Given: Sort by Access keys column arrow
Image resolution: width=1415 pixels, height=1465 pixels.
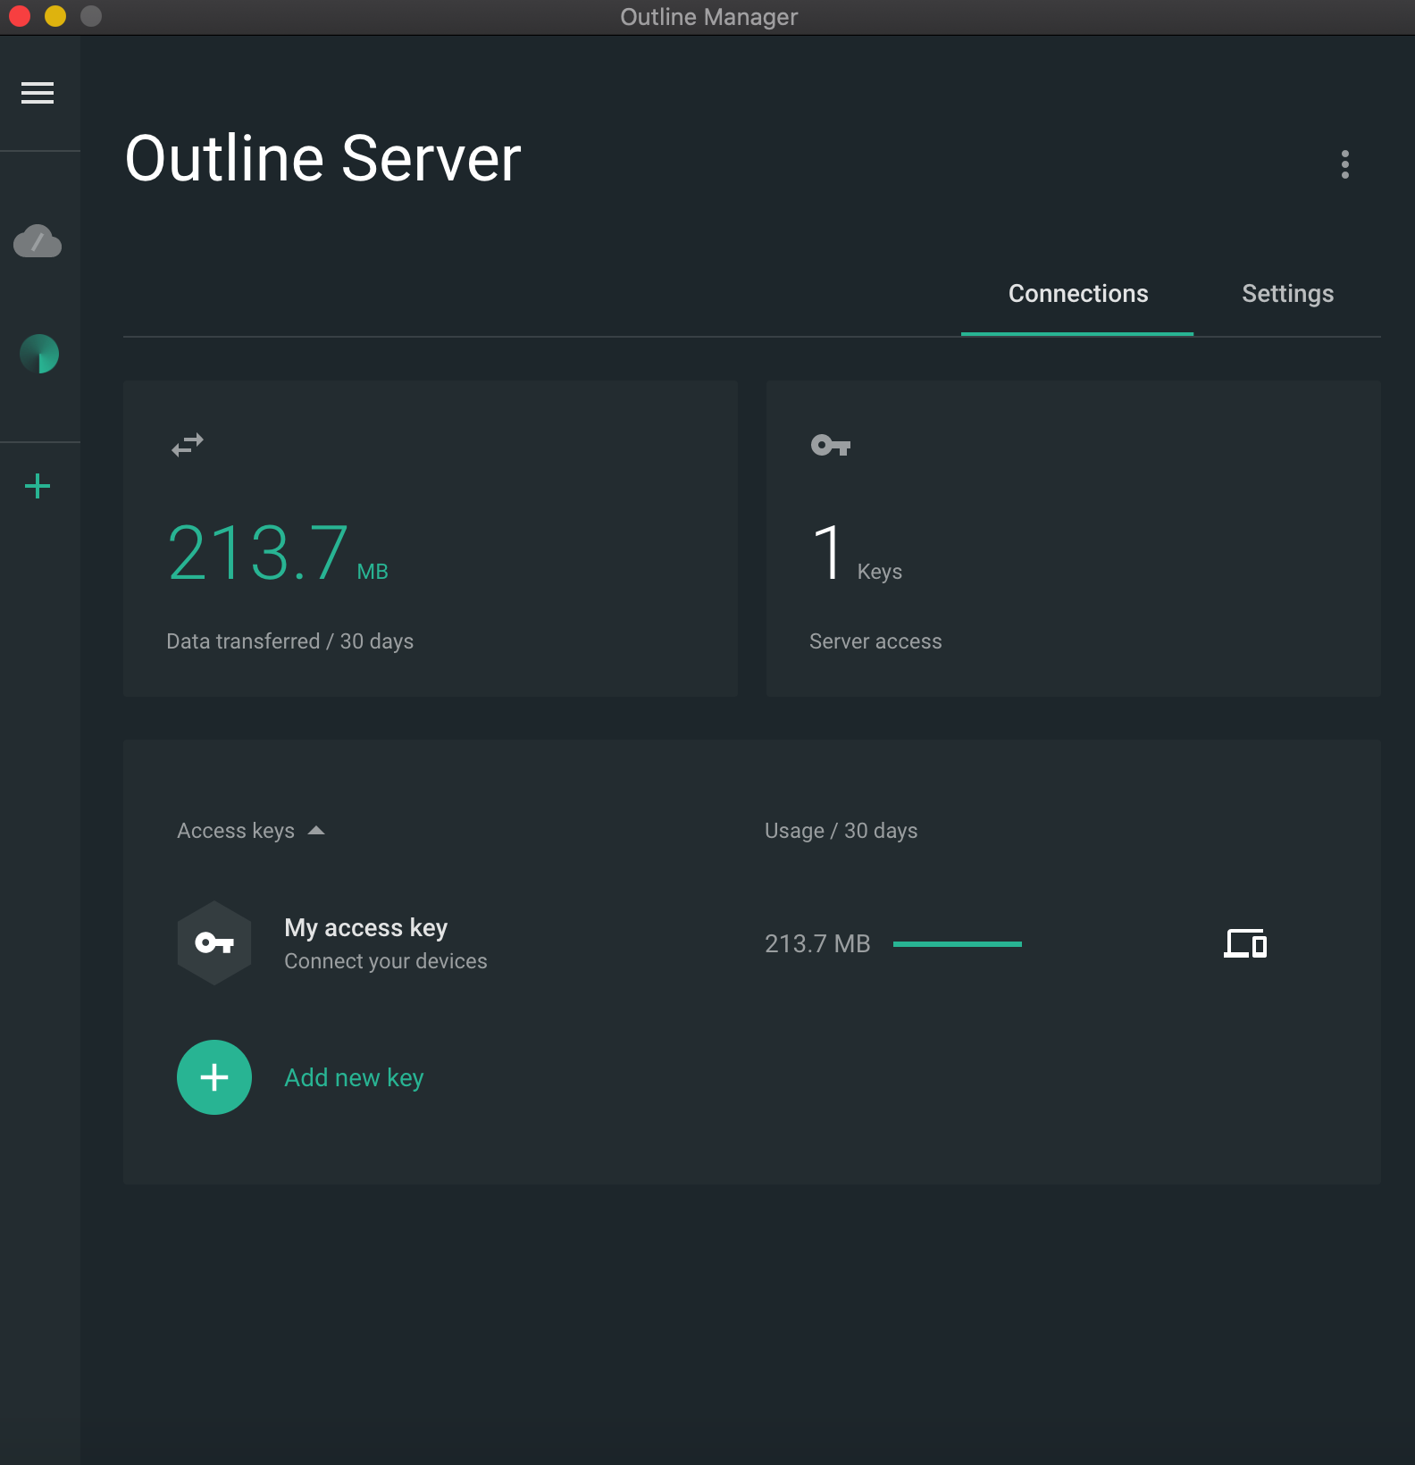Looking at the screenshot, I should pyautogui.click(x=316, y=831).
